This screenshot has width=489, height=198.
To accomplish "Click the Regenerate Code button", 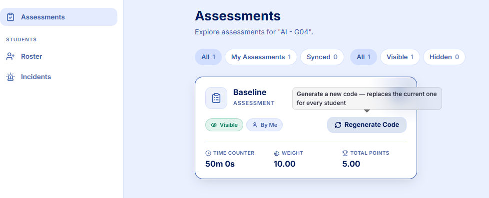I will click(367, 125).
